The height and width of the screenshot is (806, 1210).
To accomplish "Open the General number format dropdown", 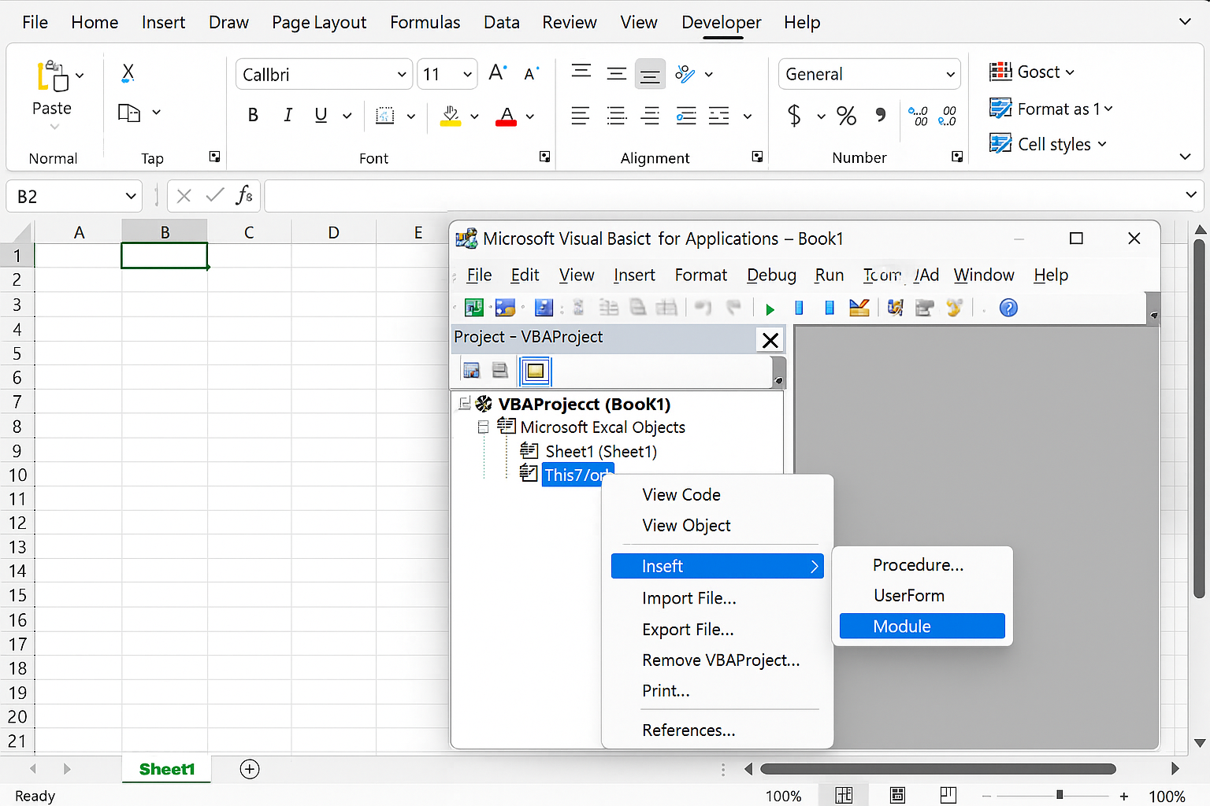I will click(x=950, y=75).
